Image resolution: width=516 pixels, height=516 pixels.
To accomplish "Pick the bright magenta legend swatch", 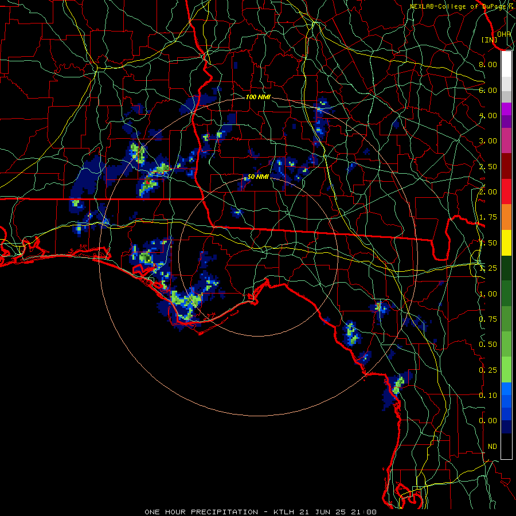I will point(506,109).
